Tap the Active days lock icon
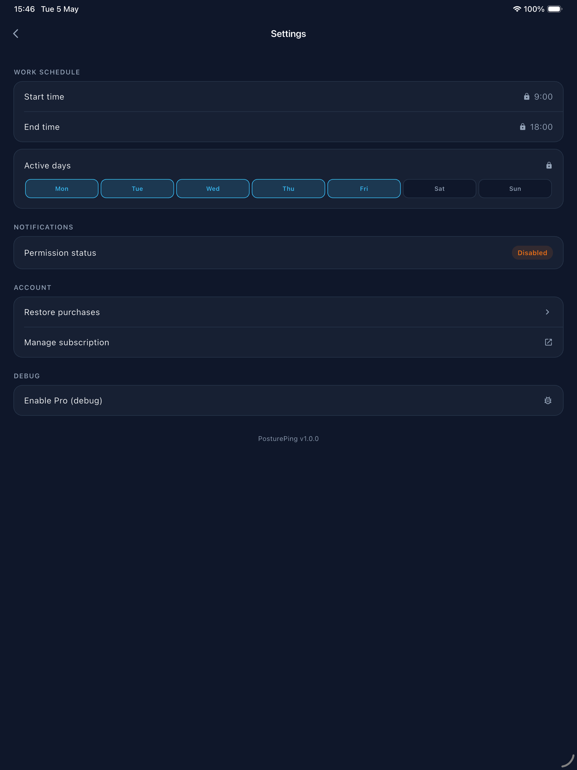577x770 pixels. point(549,165)
